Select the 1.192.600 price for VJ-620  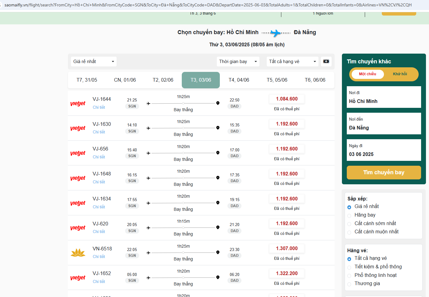287,224
